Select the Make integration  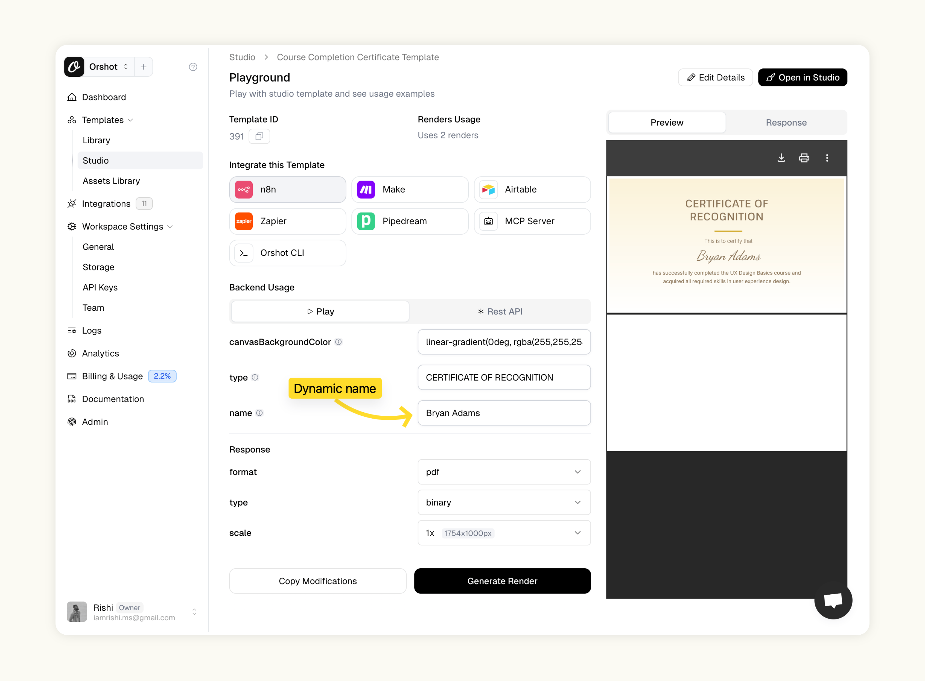[410, 190]
